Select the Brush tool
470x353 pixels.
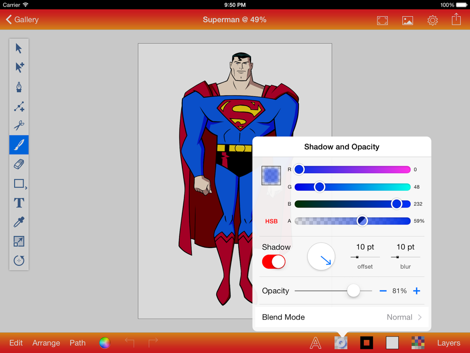(x=19, y=144)
